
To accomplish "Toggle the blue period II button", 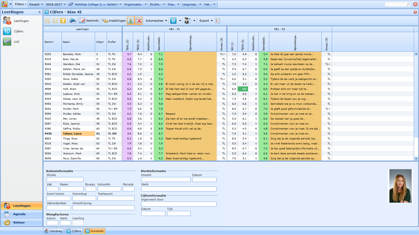I will tap(173, 21).
